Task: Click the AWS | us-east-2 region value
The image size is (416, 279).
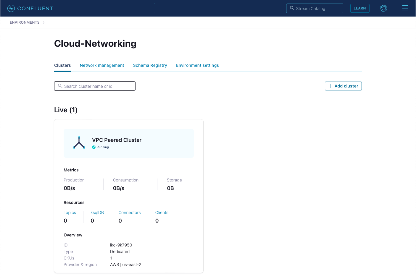Action: click(x=126, y=265)
